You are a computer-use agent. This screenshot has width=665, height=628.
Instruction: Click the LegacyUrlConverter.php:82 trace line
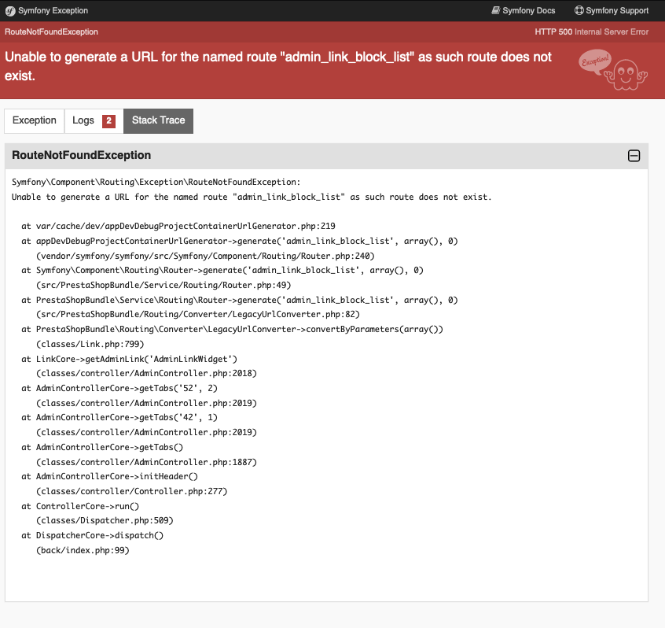click(197, 314)
